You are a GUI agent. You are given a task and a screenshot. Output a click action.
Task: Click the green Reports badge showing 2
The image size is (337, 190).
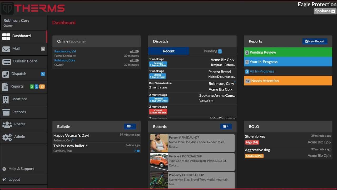[32, 87]
